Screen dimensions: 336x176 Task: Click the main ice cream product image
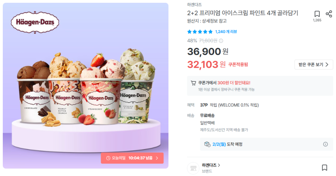coord(85,85)
